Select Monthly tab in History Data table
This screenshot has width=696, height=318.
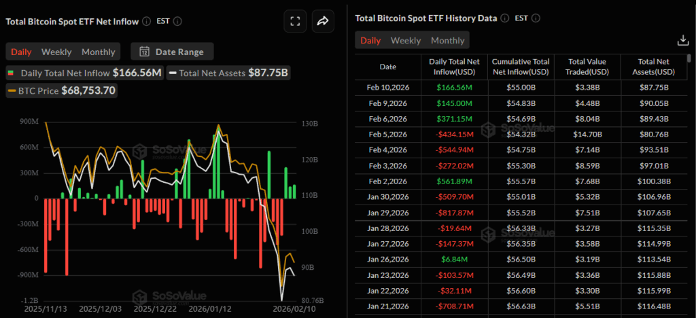447,41
